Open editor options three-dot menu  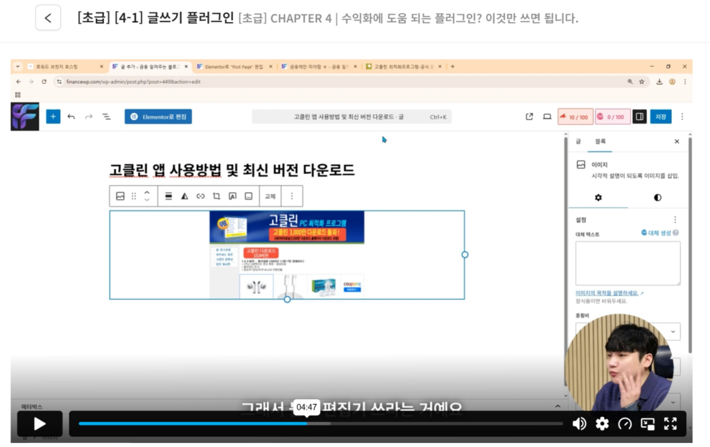[x=682, y=116]
